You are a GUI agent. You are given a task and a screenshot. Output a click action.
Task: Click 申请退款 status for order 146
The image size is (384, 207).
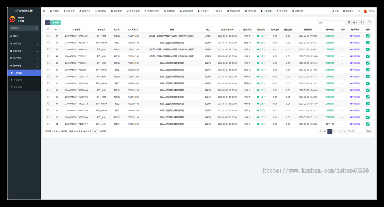(x=355, y=43)
